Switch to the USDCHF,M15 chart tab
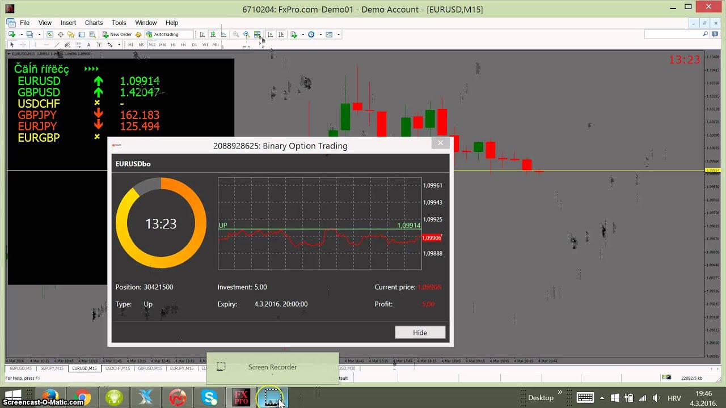This screenshot has height=408, width=726. [118, 368]
